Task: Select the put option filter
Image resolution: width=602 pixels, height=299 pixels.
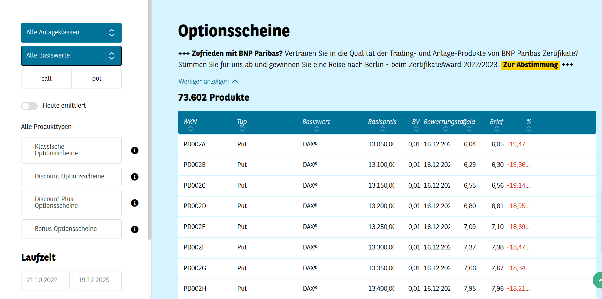Action: pyautogui.click(x=97, y=79)
